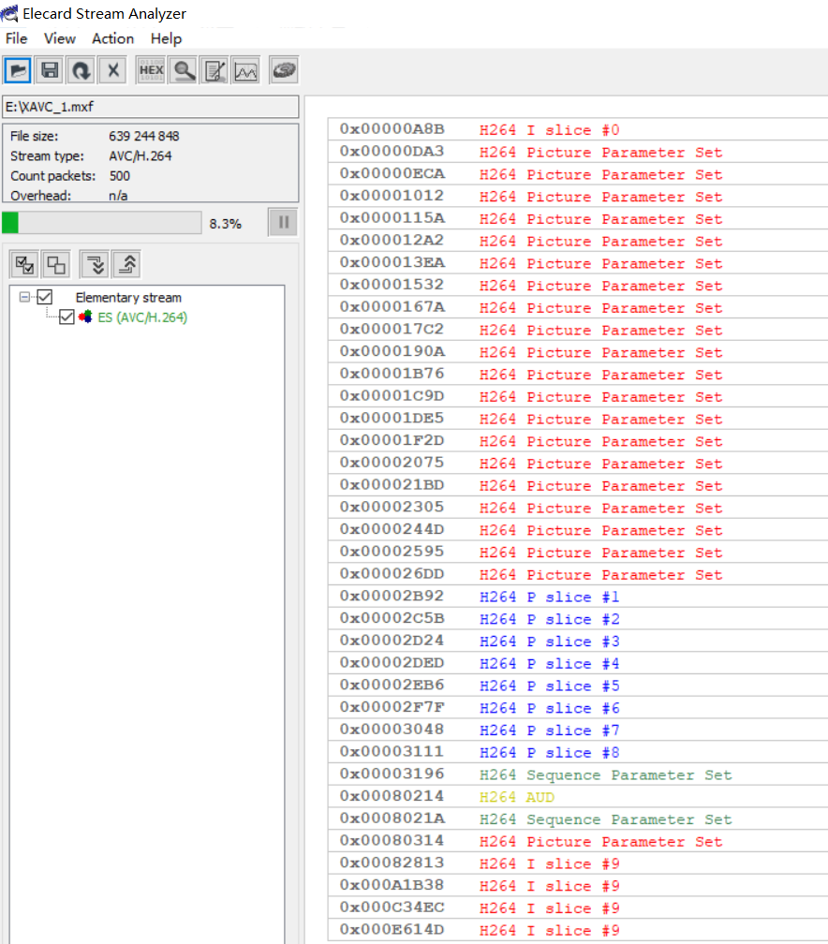This screenshot has height=944, width=828.
Task: Select Picture Parameter Set at 0x0000115A
Action: [578, 218]
